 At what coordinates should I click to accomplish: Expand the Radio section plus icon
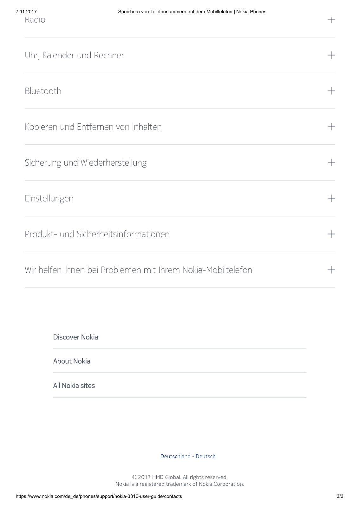(x=331, y=20)
